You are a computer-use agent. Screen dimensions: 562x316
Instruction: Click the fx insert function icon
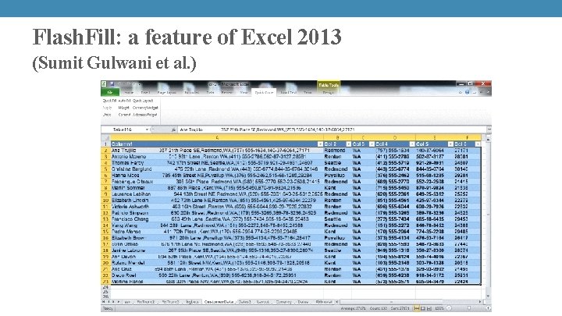point(173,130)
